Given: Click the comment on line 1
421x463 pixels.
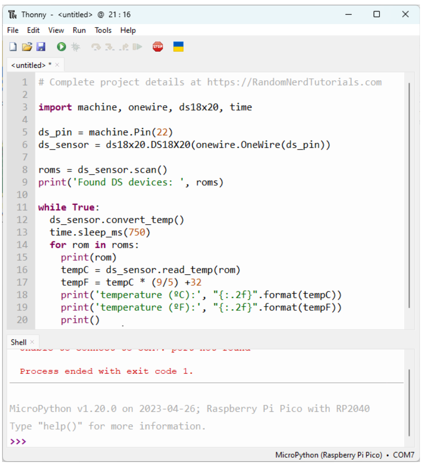Looking at the screenshot, I should click(210, 82).
